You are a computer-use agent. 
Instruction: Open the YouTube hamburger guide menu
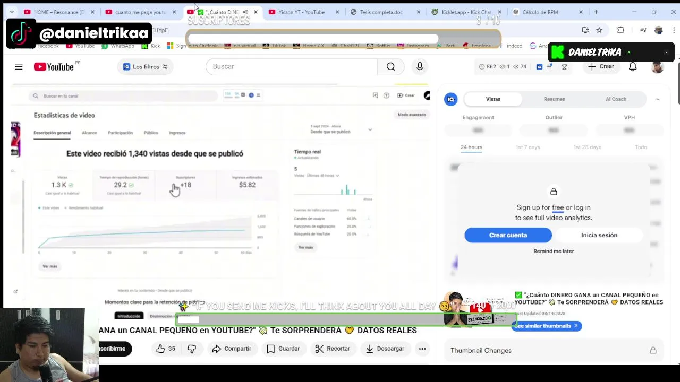point(19,66)
